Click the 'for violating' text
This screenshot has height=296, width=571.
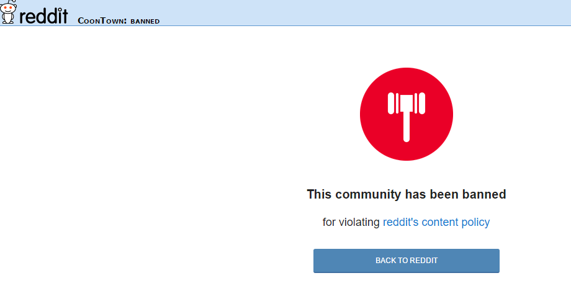click(351, 222)
